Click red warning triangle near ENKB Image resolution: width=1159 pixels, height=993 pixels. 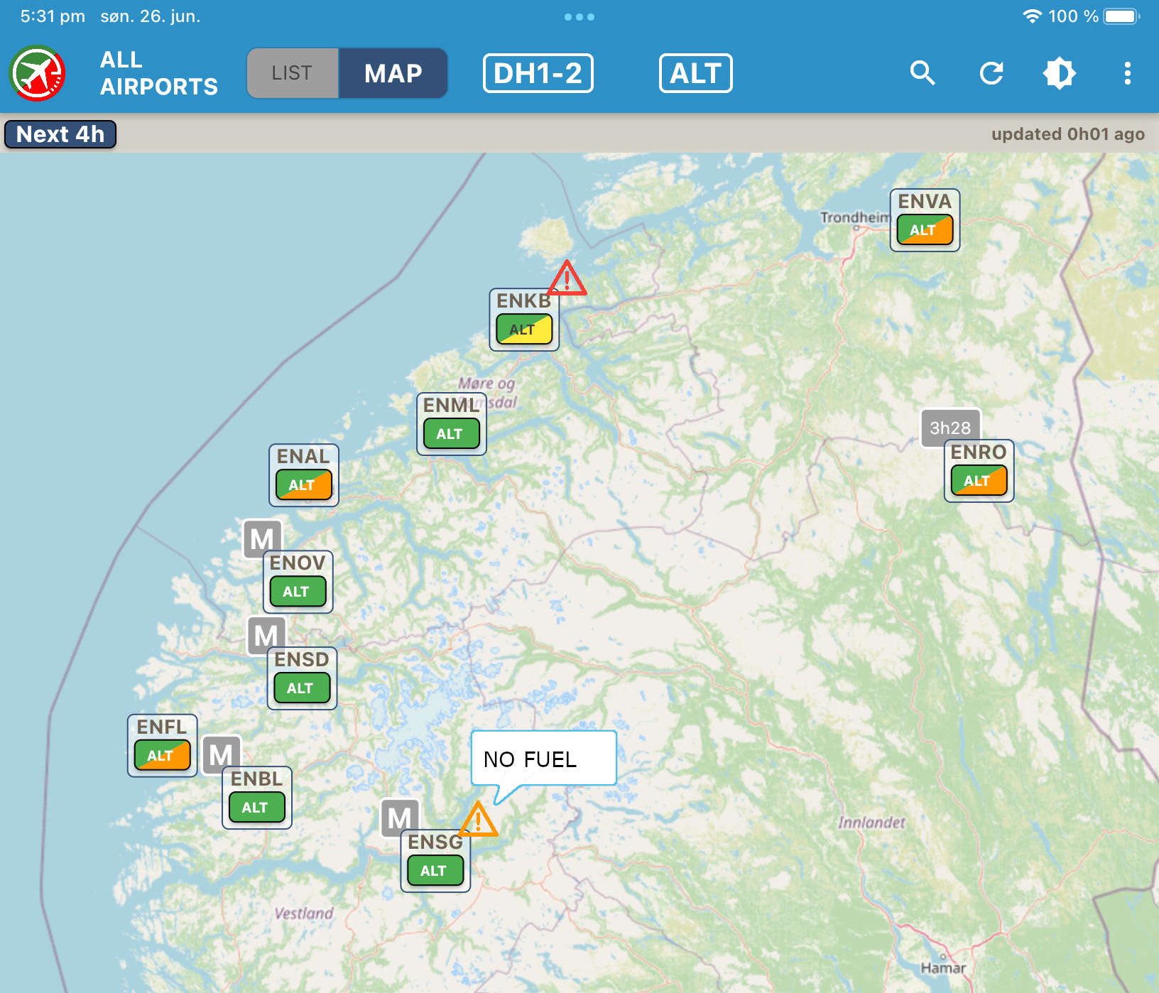tap(567, 278)
